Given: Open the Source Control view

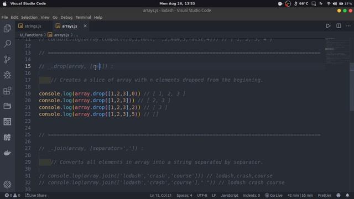Looking at the screenshot, I should (x=7, y=59).
